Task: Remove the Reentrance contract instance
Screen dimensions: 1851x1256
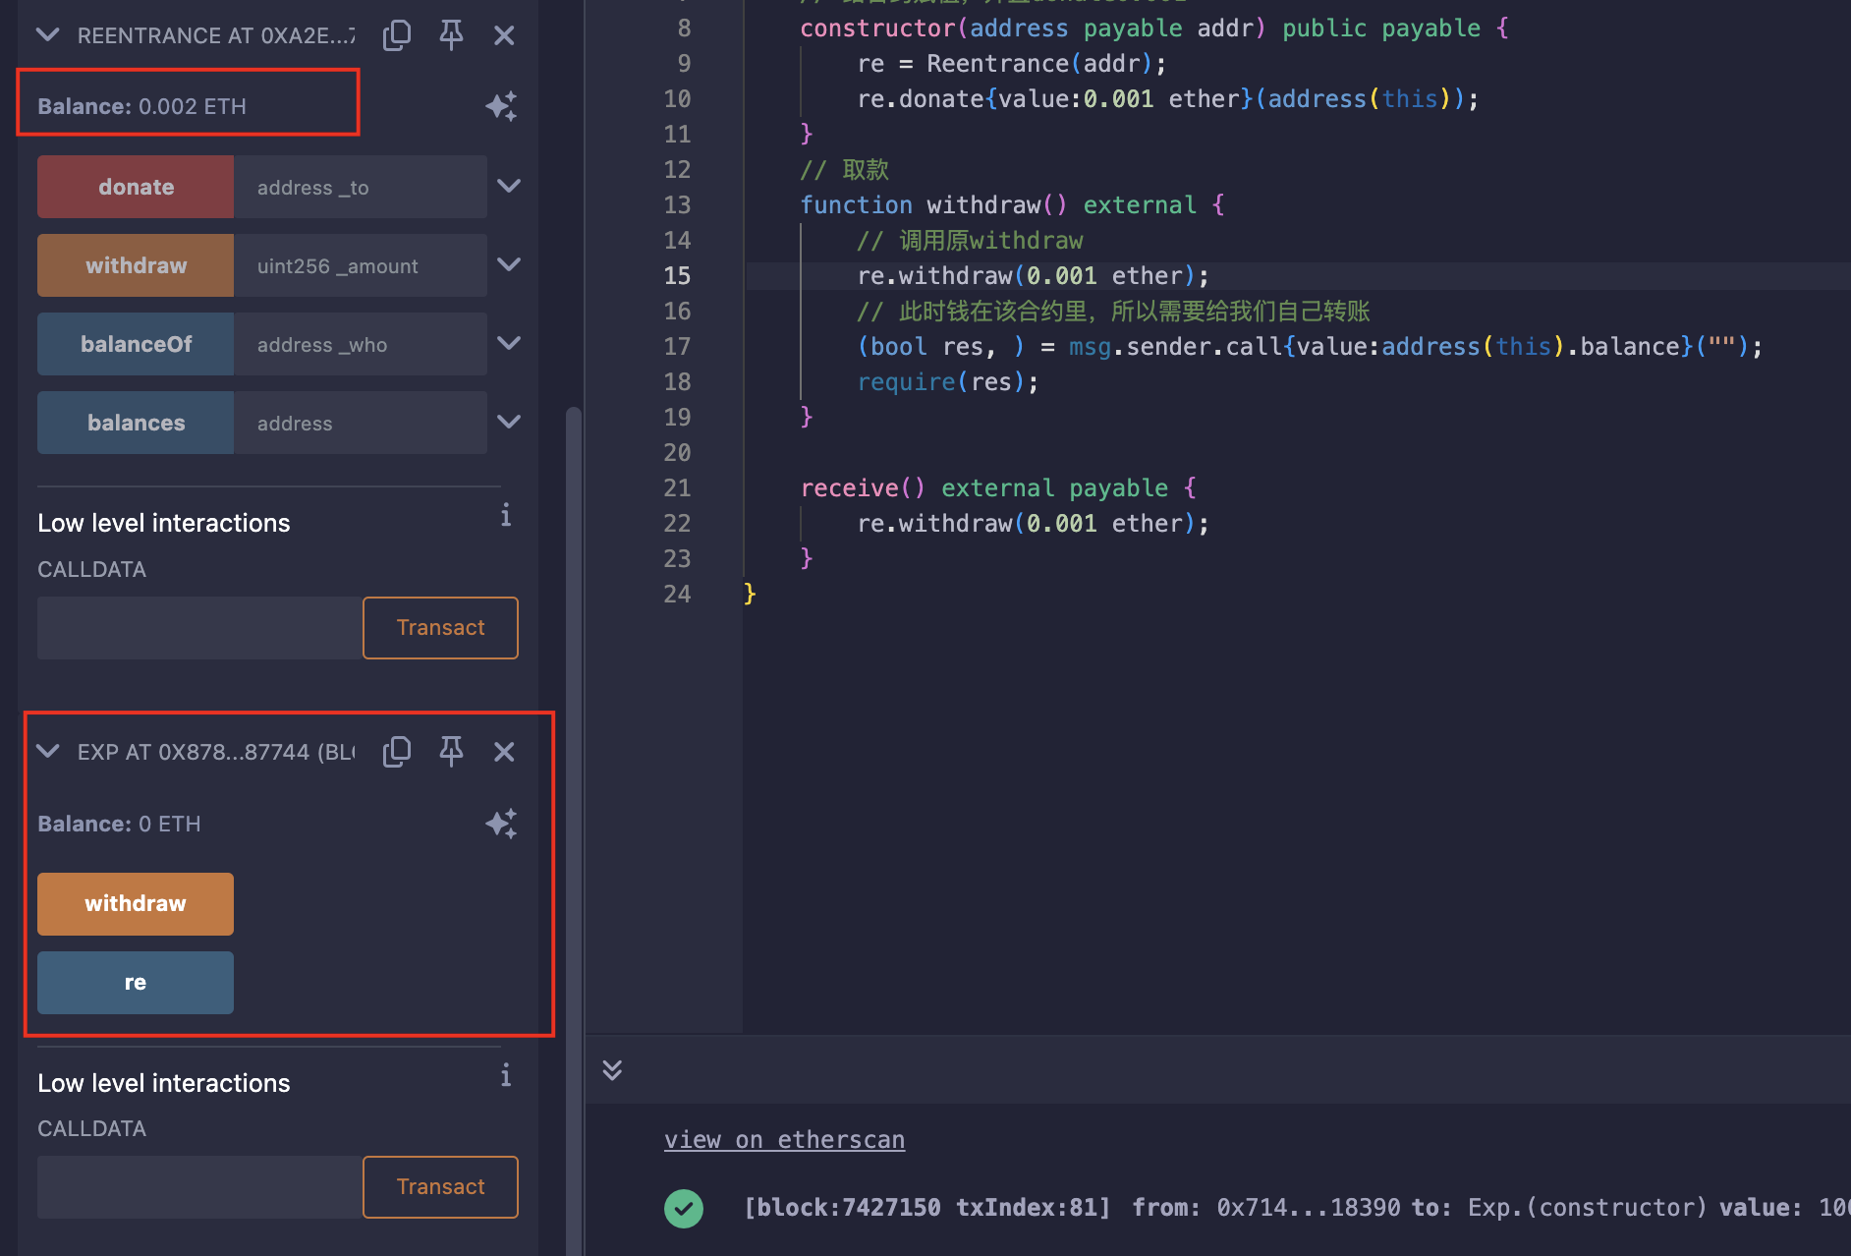Action: click(504, 35)
